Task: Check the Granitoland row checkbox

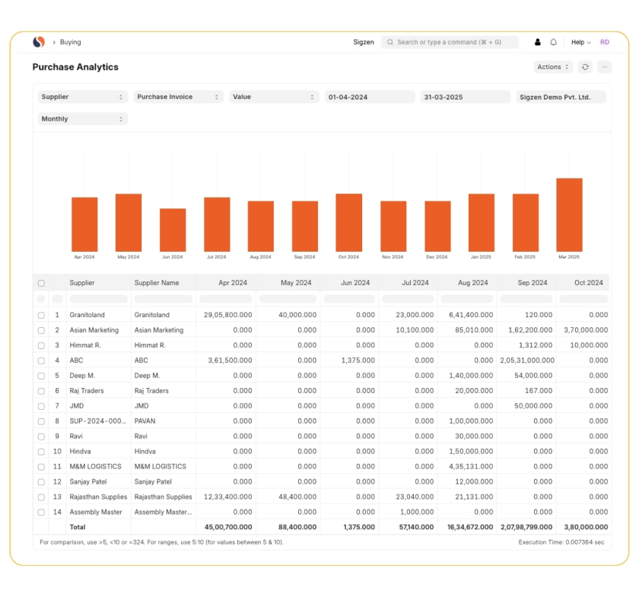Action: tap(41, 315)
